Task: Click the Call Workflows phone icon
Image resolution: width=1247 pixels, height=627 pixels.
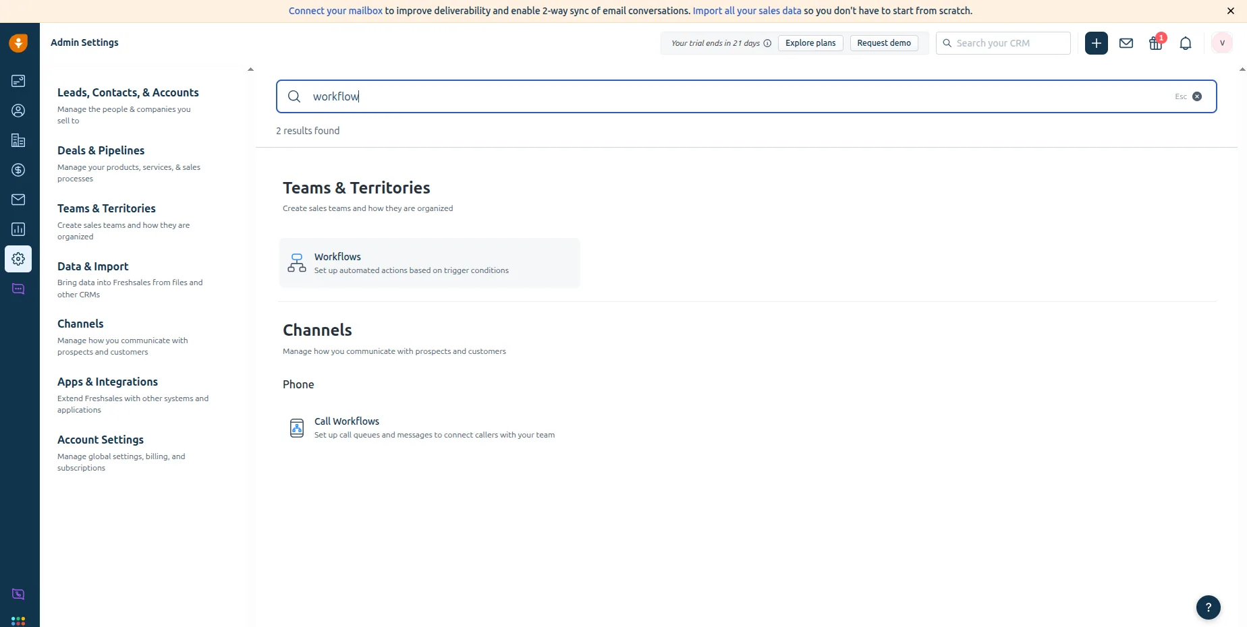Action: point(297,427)
